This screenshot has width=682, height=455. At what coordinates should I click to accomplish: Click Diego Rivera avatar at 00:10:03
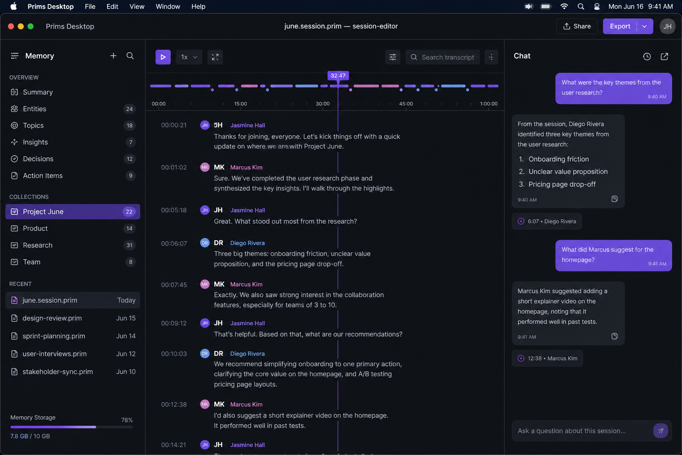click(x=205, y=354)
